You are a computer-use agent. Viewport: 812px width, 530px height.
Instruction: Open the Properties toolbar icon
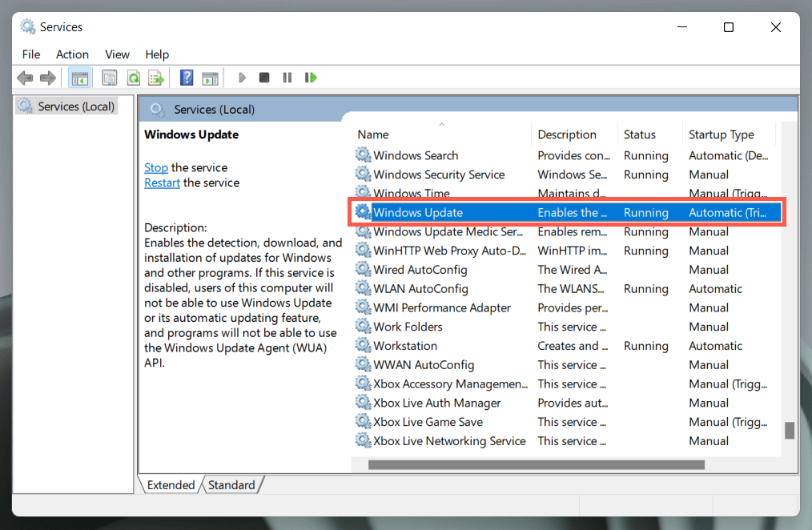click(x=109, y=78)
